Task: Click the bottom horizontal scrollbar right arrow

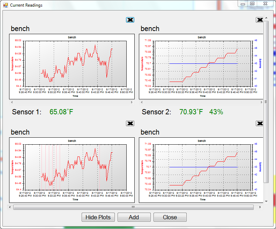Action: (260, 207)
